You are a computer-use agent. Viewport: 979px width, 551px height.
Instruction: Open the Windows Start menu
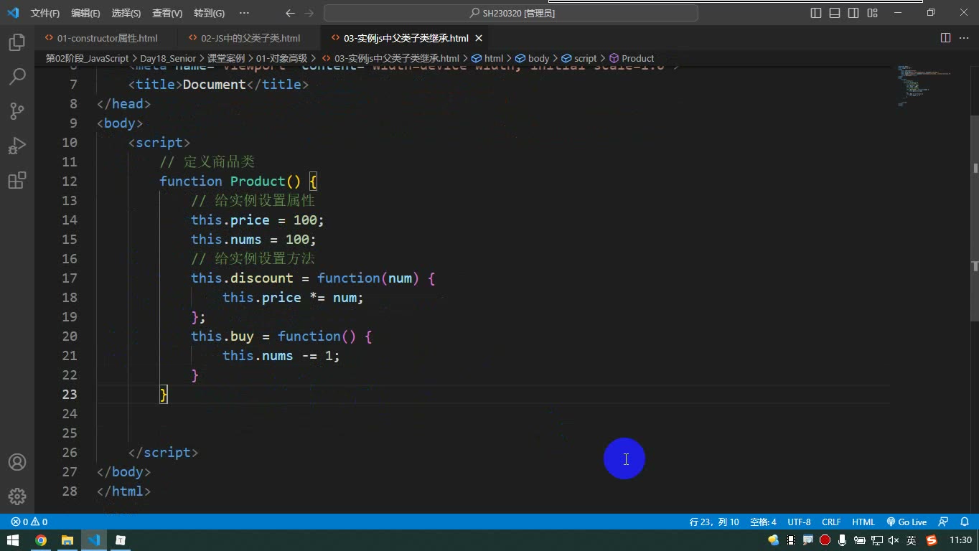click(x=13, y=540)
